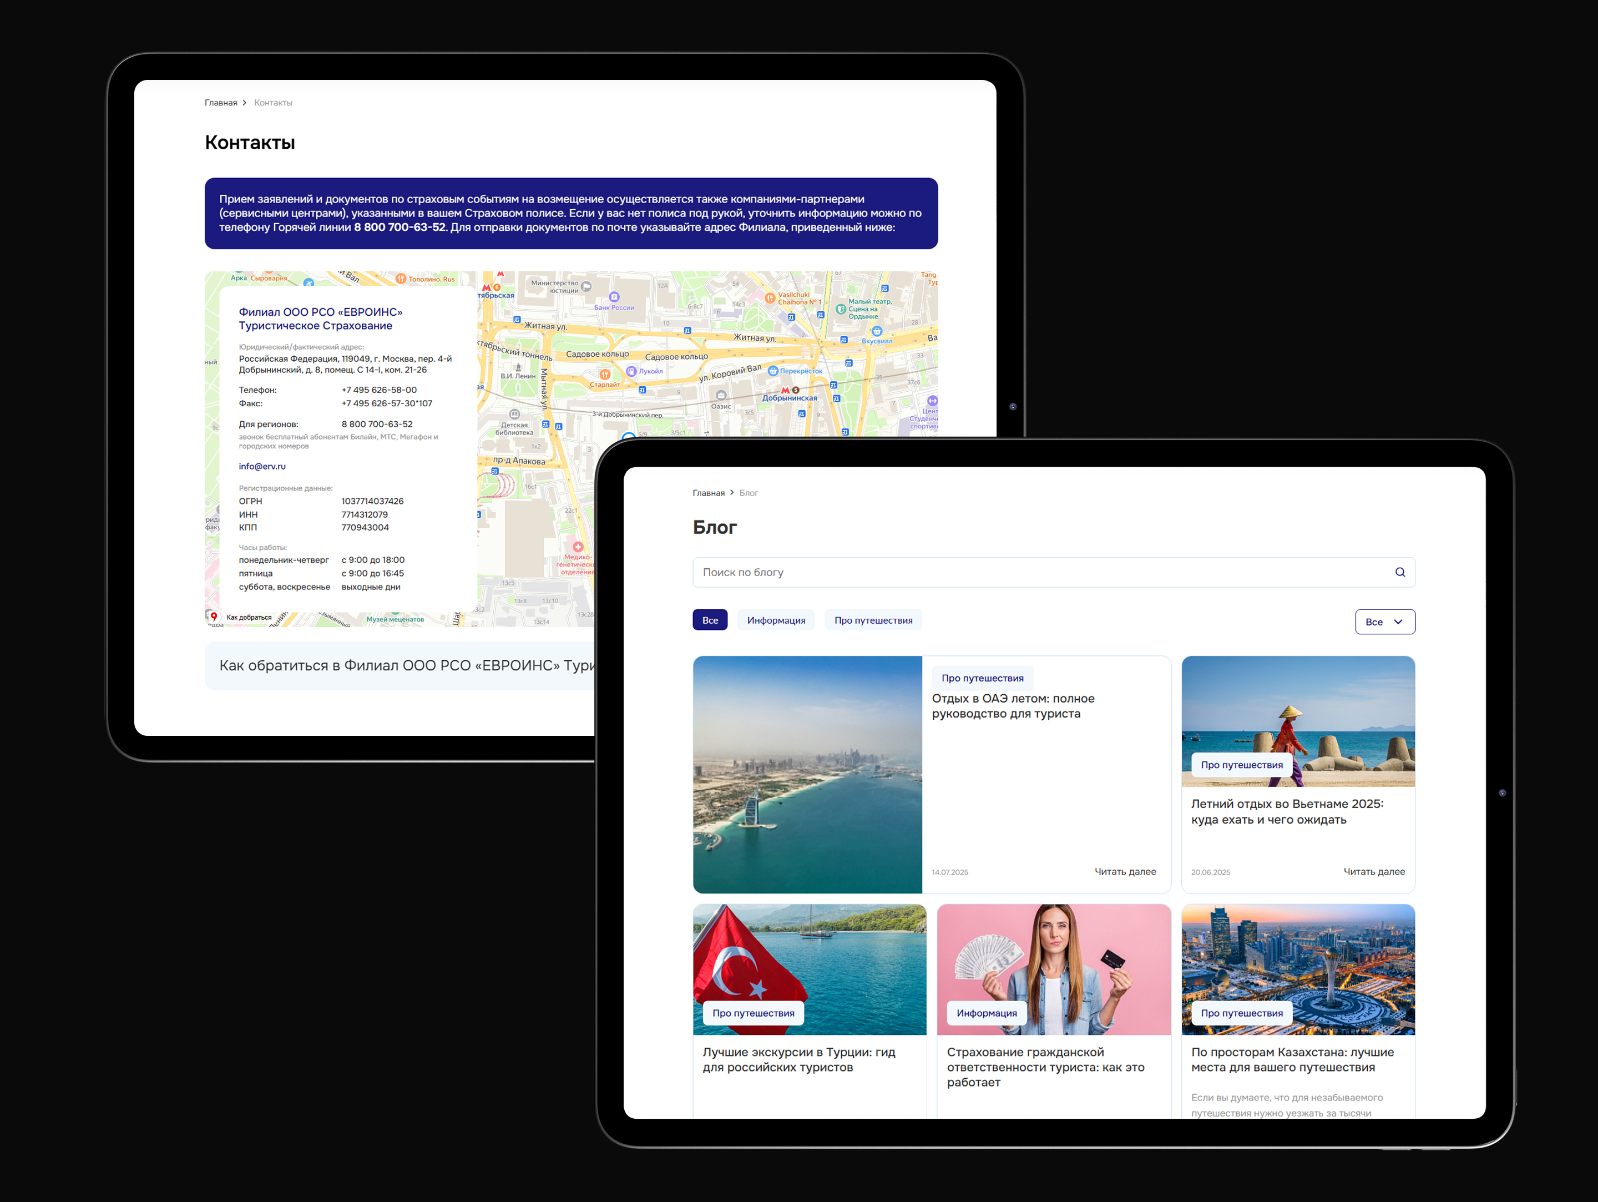Viewport: 1598px width, 1202px height.
Task: Click the info@erv.ru email link
Action: point(262,467)
